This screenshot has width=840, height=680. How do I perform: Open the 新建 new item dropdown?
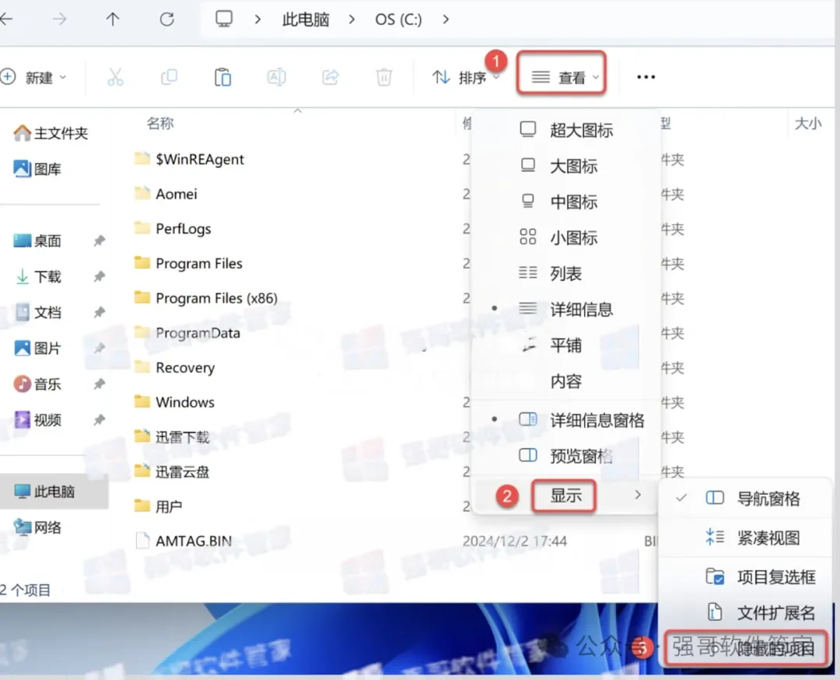tap(34, 78)
